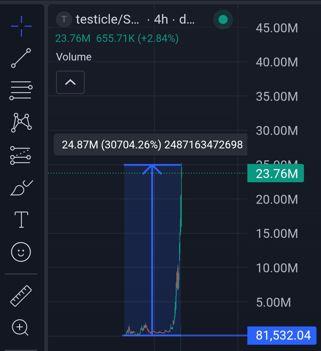Click the testicle/S... symbol name

click(107, 19)
